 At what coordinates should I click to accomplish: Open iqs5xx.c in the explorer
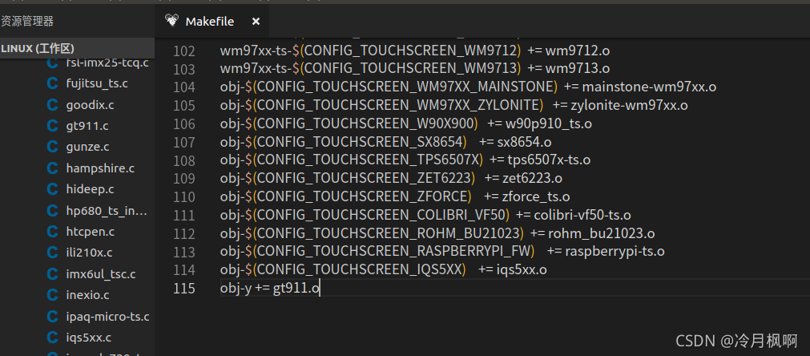point(89,338)
